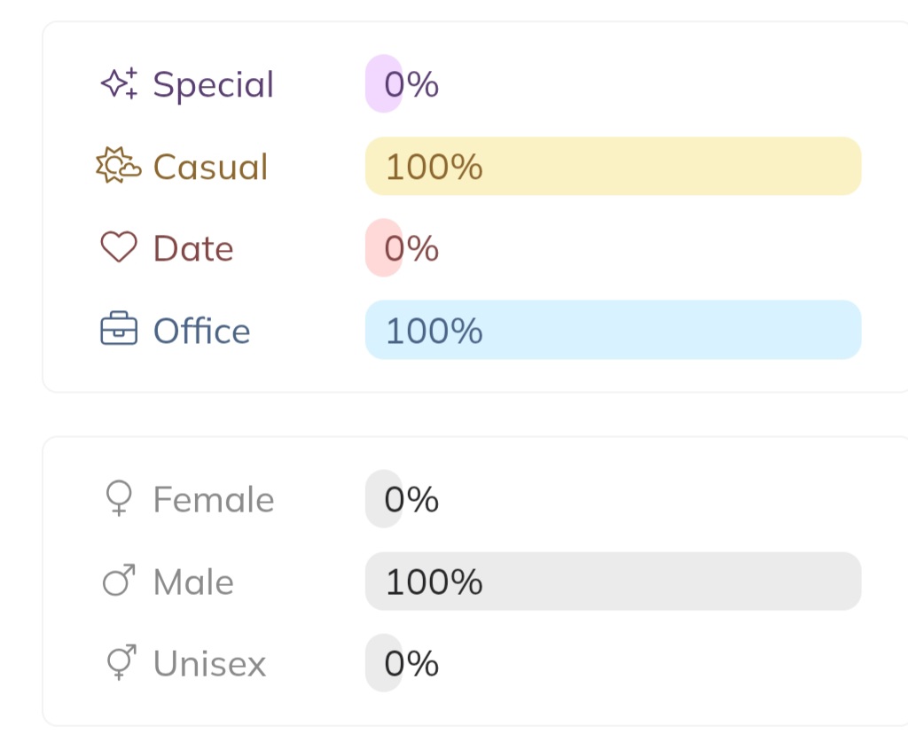Click the purple Special 0% pill

383,84
